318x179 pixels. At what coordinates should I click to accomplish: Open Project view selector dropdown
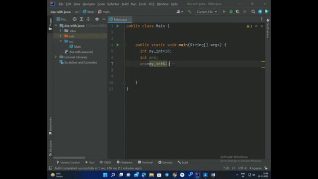tap(62, 19)
